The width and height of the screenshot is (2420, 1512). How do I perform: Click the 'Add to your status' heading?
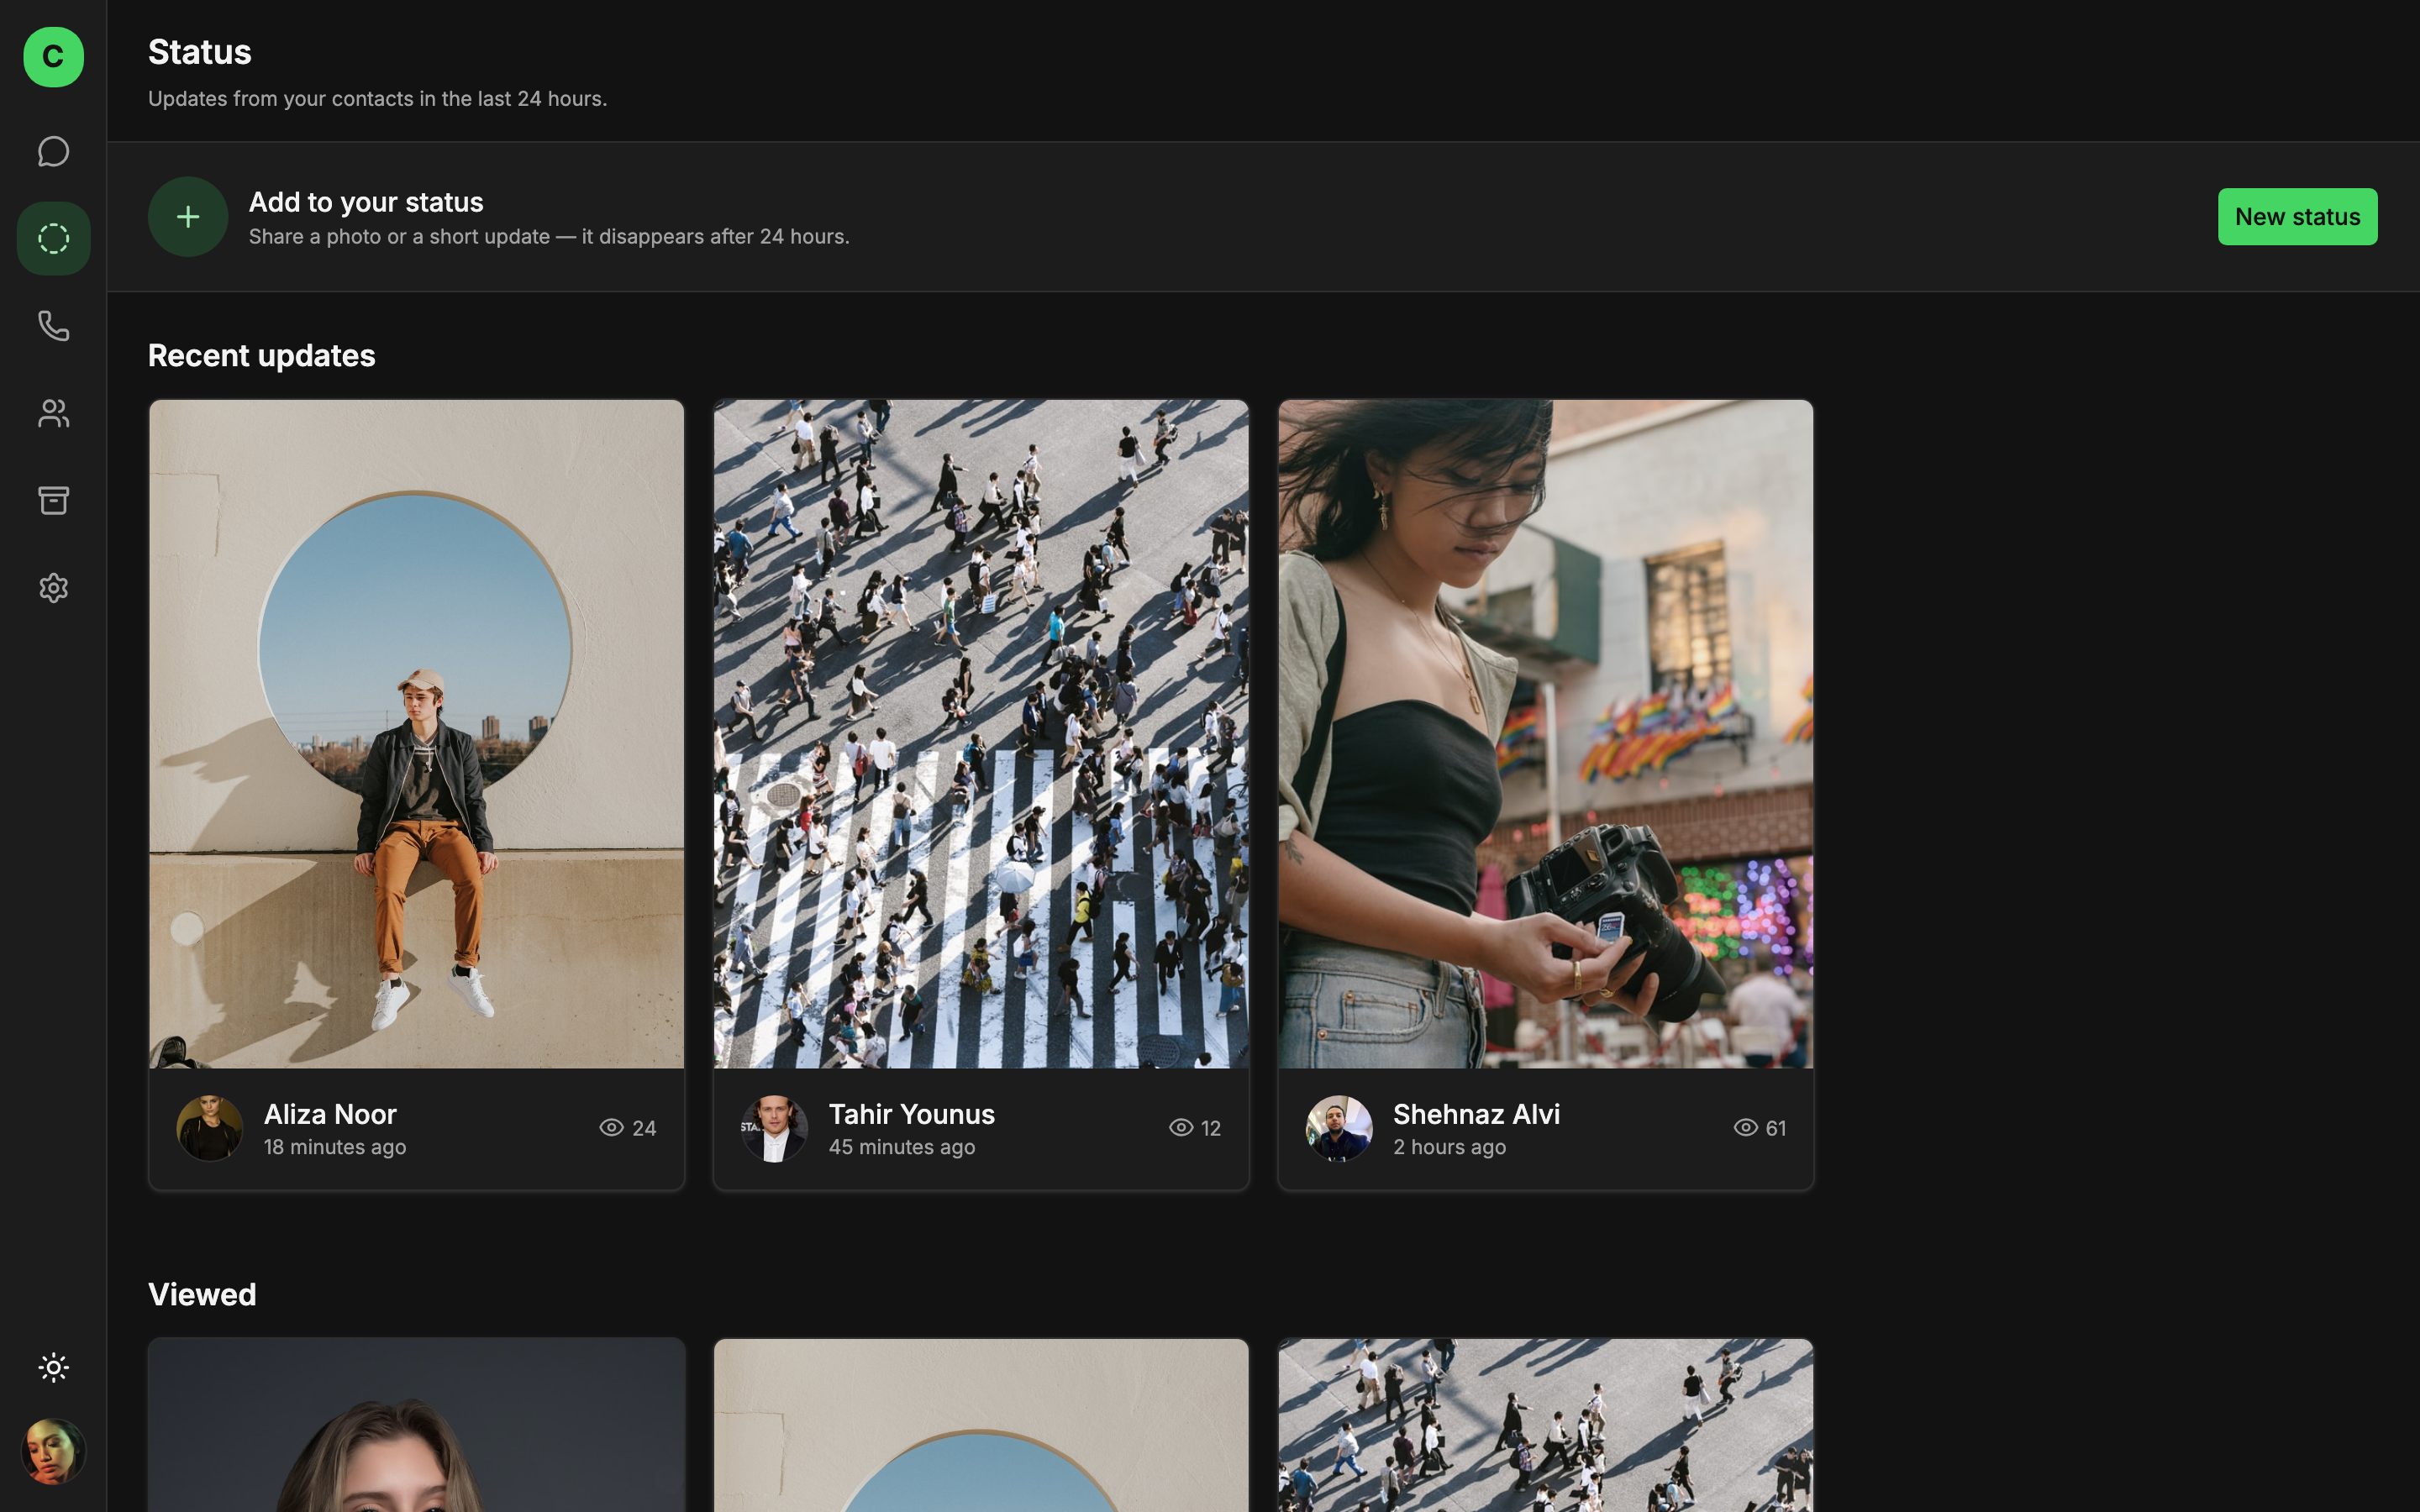[x=366, y=202]
